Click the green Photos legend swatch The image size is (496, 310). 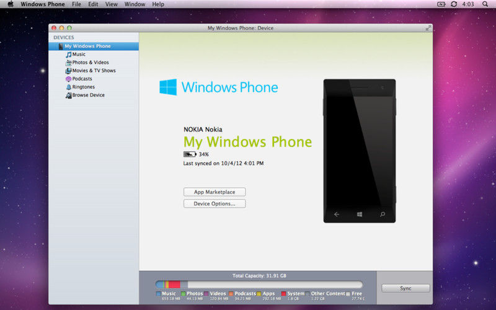click(183, 294)
